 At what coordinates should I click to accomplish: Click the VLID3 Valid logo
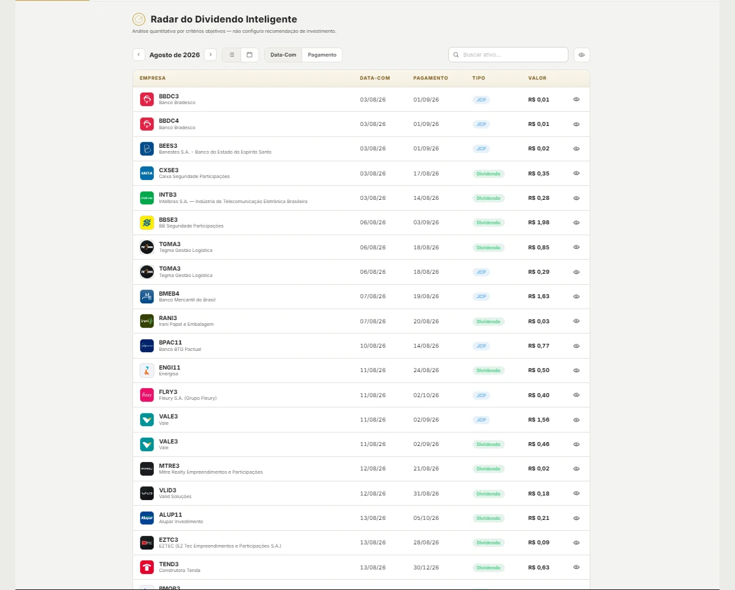pos(147,494)
